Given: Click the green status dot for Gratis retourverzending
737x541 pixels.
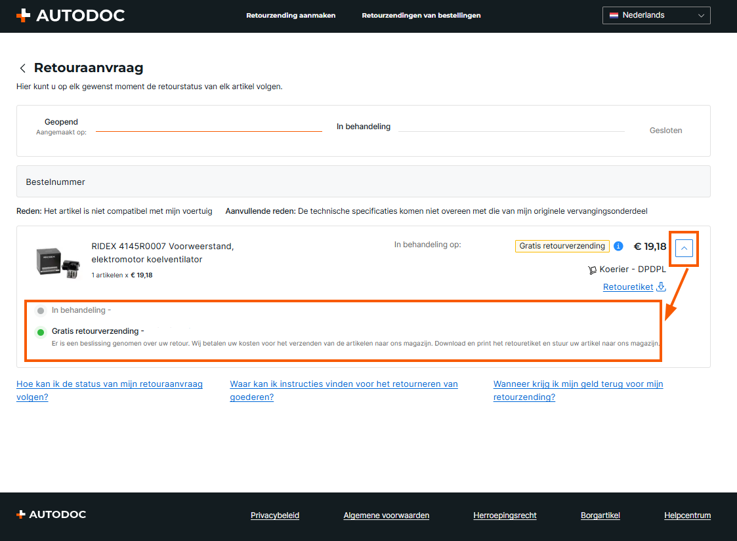Looking at the screenshot, I should (x=41, y=332).
